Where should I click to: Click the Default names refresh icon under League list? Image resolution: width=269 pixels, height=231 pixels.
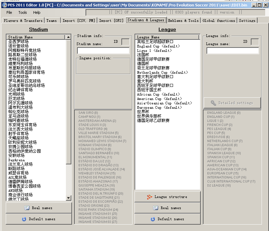[153, 219]
